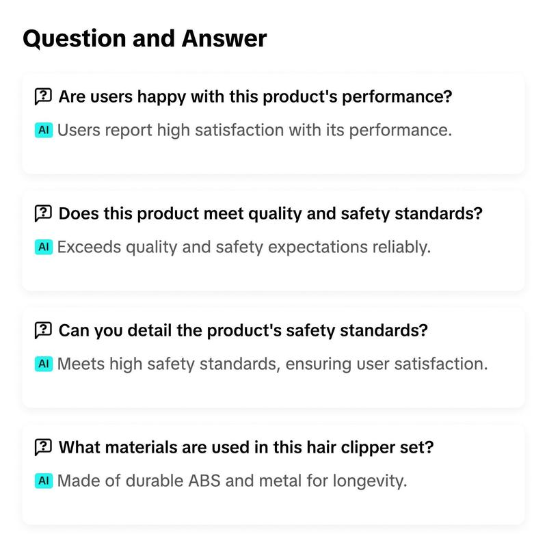547x547 pixels.
Task: Open 'Does this product meet quality and safety standards?'
Action: [270, 213]
